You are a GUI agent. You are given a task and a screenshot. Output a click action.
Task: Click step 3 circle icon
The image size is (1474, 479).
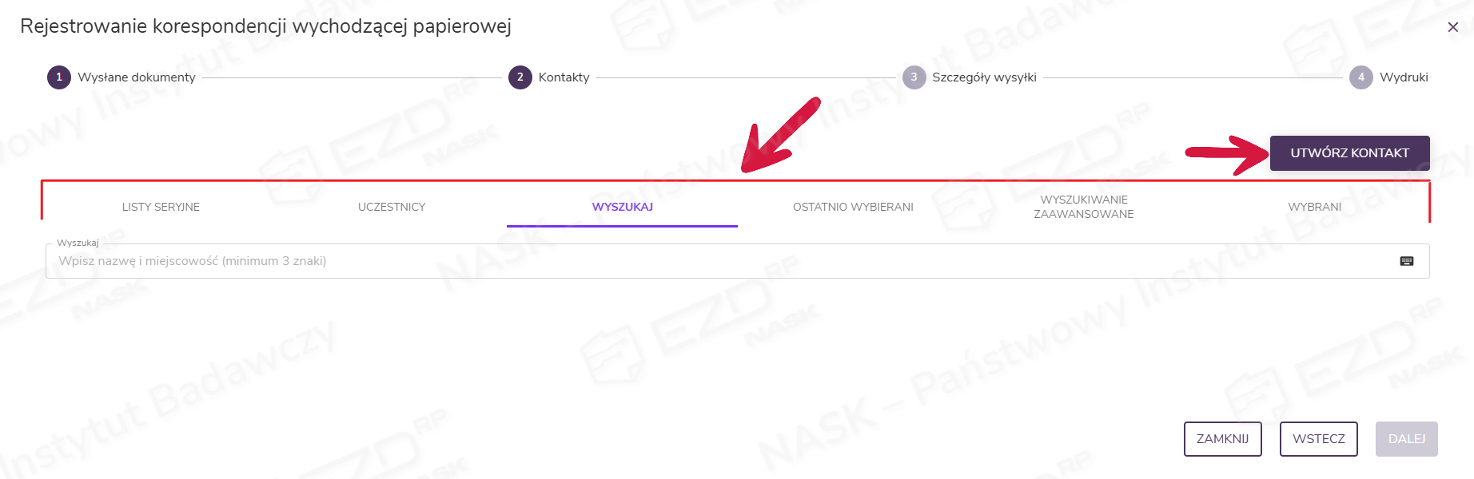click(x=914, y=77)
